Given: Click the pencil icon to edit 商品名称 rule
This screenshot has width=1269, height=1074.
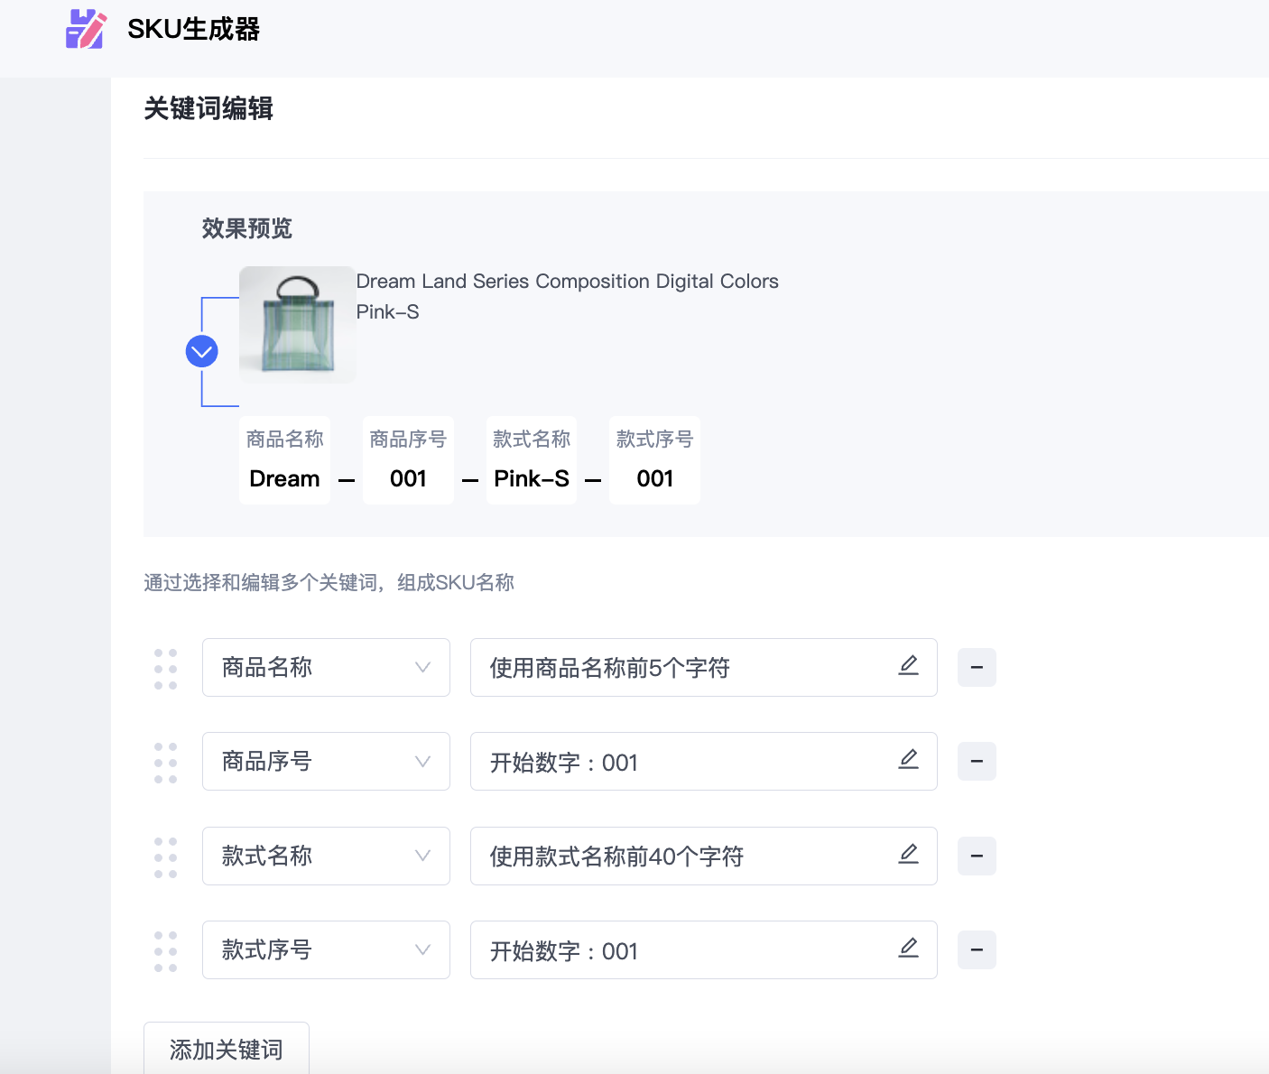Looking at the screenshot, I should point(908,667).
